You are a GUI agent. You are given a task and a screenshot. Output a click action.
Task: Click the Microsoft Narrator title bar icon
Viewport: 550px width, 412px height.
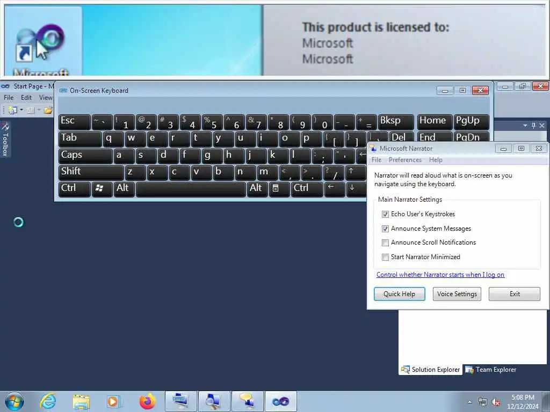[x=373, y=149]
